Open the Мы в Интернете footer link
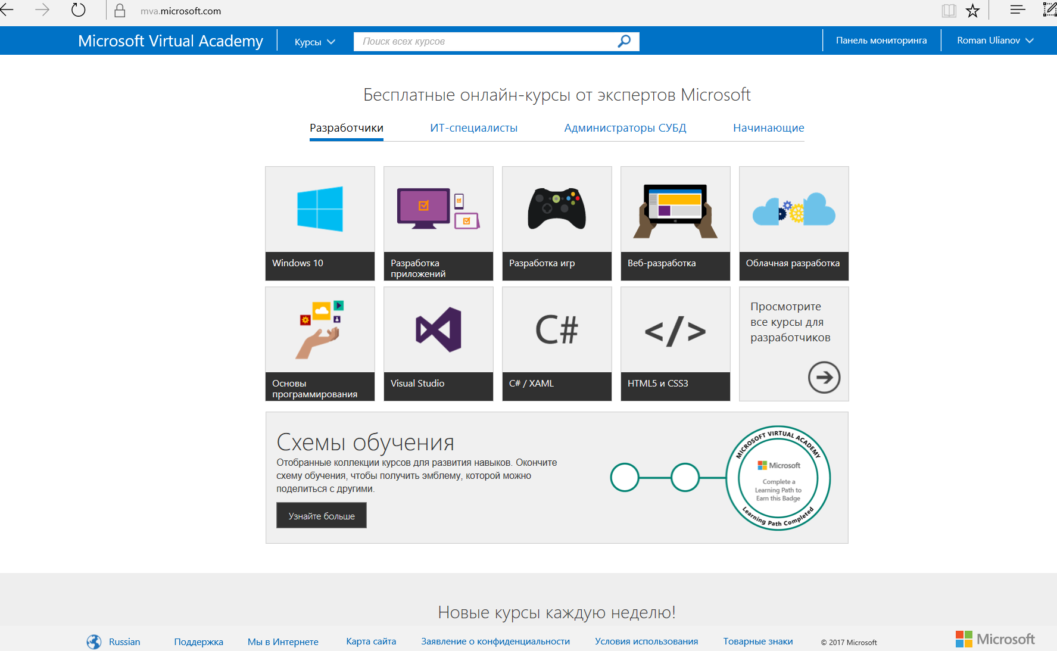1057x651 pixels. [283, 641]
